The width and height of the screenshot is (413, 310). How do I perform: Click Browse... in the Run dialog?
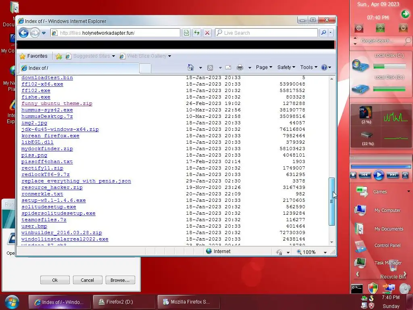pyautogui.click(x=120, y=280)
